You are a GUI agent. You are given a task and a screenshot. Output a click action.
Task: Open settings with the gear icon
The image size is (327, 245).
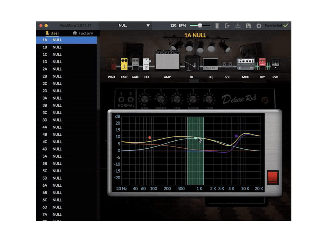pyautogui.click(x=259, y=26)
